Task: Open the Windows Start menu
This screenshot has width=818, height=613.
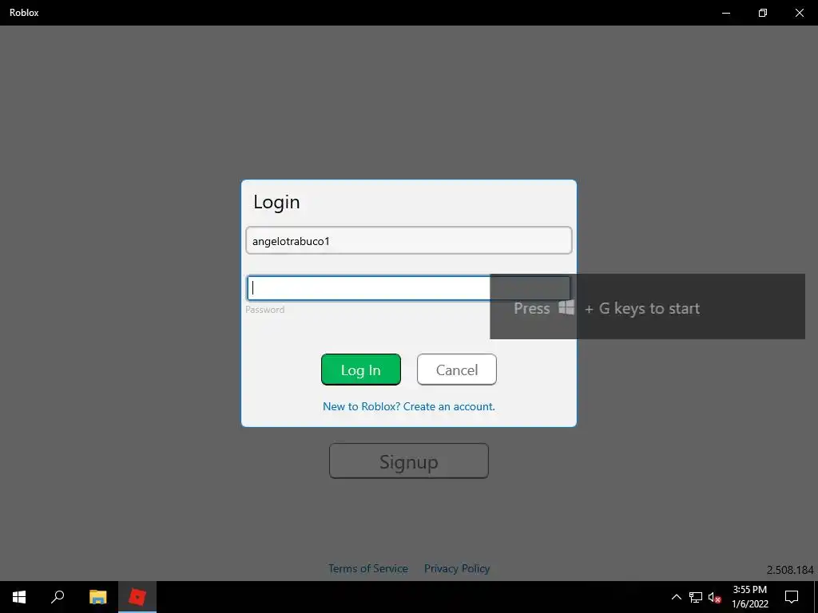Action: coord(19,597)
